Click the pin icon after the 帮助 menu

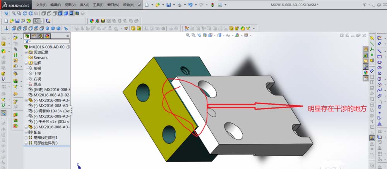pos(139,4)
